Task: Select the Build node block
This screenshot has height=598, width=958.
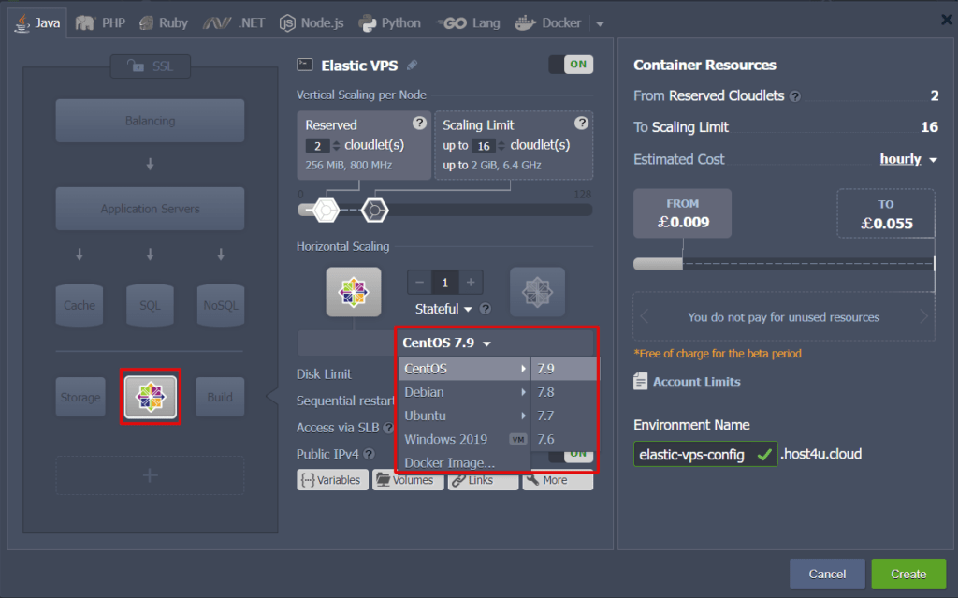Action: [x=220, y=397]
